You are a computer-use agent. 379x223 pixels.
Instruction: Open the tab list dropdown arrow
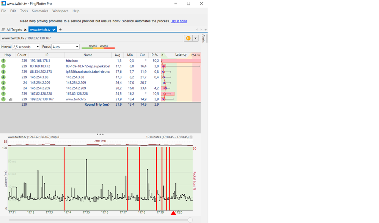pyautogui.click(x=206, y=30)
